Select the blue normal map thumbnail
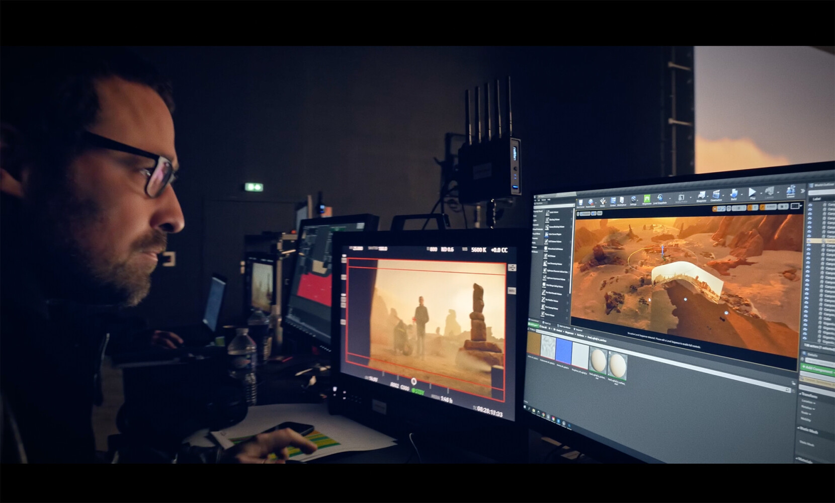 coord(564,351)
